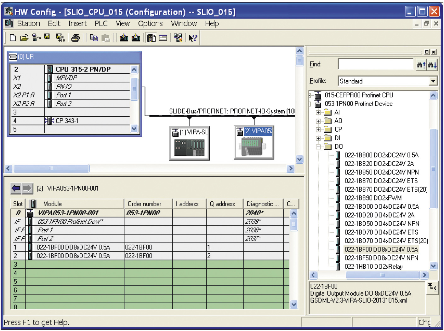Close the hardware catalog pane
The width and height of the screenshot is (444, 331).
click(x=434, y=52)
